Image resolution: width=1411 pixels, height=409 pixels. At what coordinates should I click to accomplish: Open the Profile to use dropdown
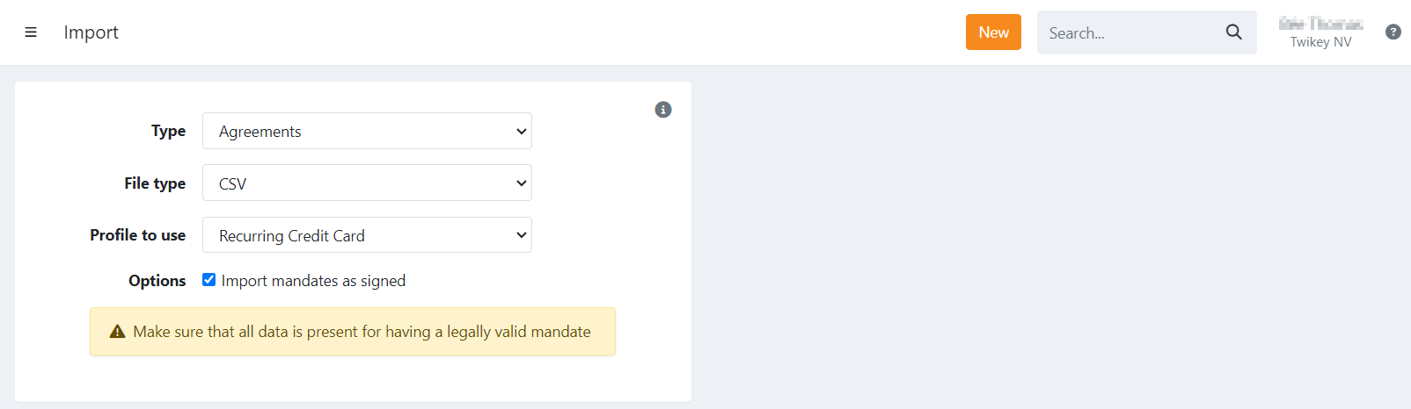pyautogui.click(x=367, y=235)
